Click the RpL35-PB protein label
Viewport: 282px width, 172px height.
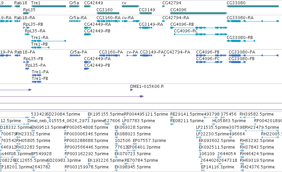pos(33,59)
